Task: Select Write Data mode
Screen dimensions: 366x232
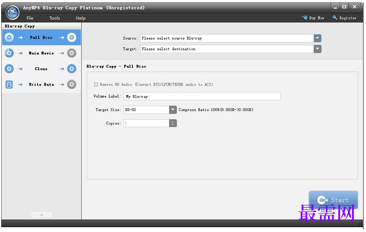Action: coord(41,85)
